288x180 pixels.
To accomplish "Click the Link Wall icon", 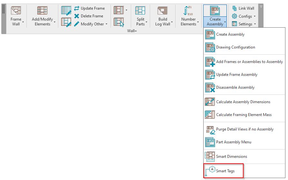I will point(235,8).
